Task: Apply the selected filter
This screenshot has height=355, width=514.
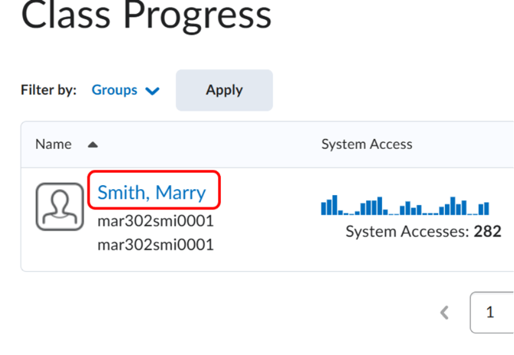Action: click(x=224, y=90)
